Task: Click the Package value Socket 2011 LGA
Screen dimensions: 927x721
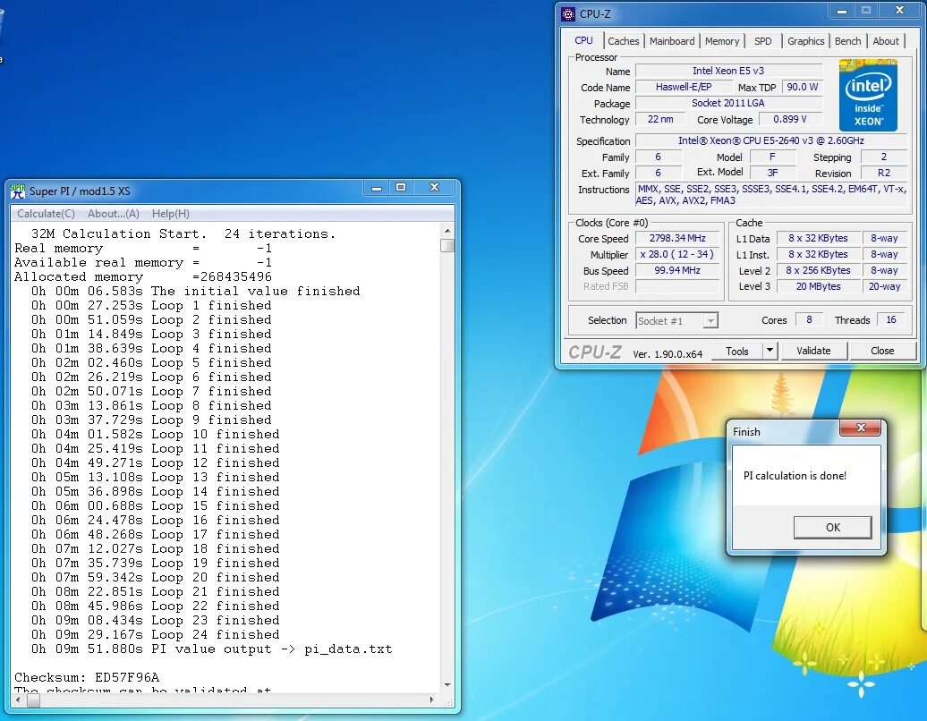Action: coord(728,103)
